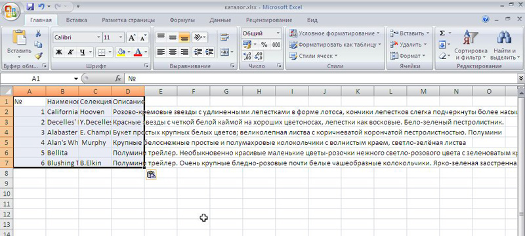525x236 pixels.
Task: Open the font size dropdown
Action: [121, 37]
